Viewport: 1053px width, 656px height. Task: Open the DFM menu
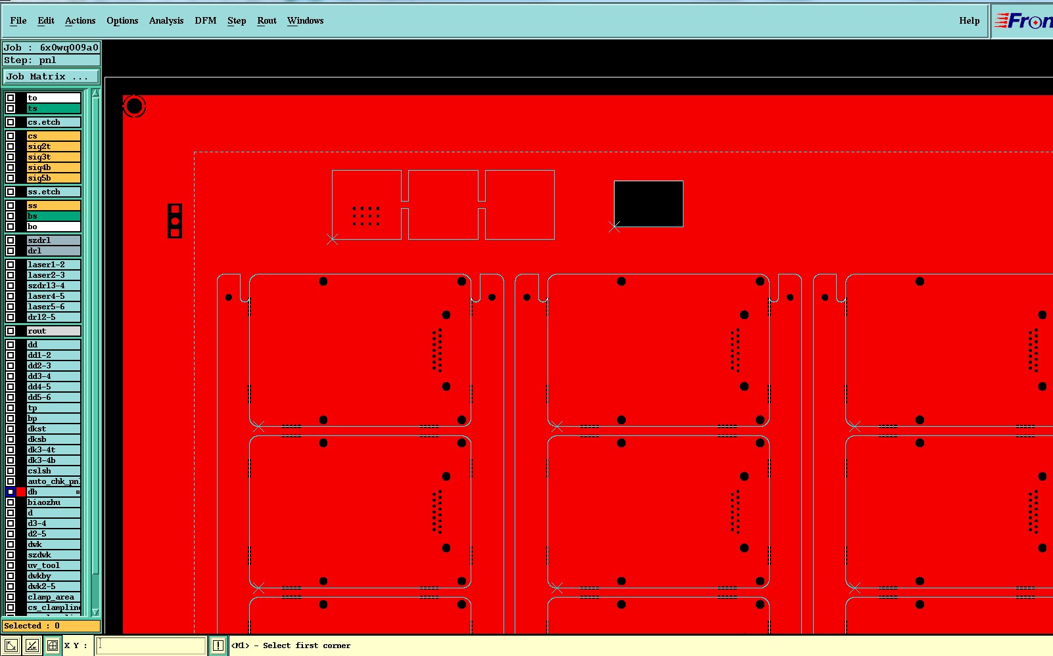point(206,21)
